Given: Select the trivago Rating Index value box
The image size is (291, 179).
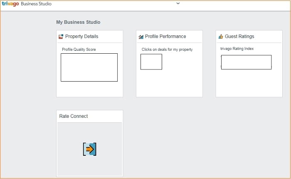Looking at the screenshot, I should tap(246, 62).
